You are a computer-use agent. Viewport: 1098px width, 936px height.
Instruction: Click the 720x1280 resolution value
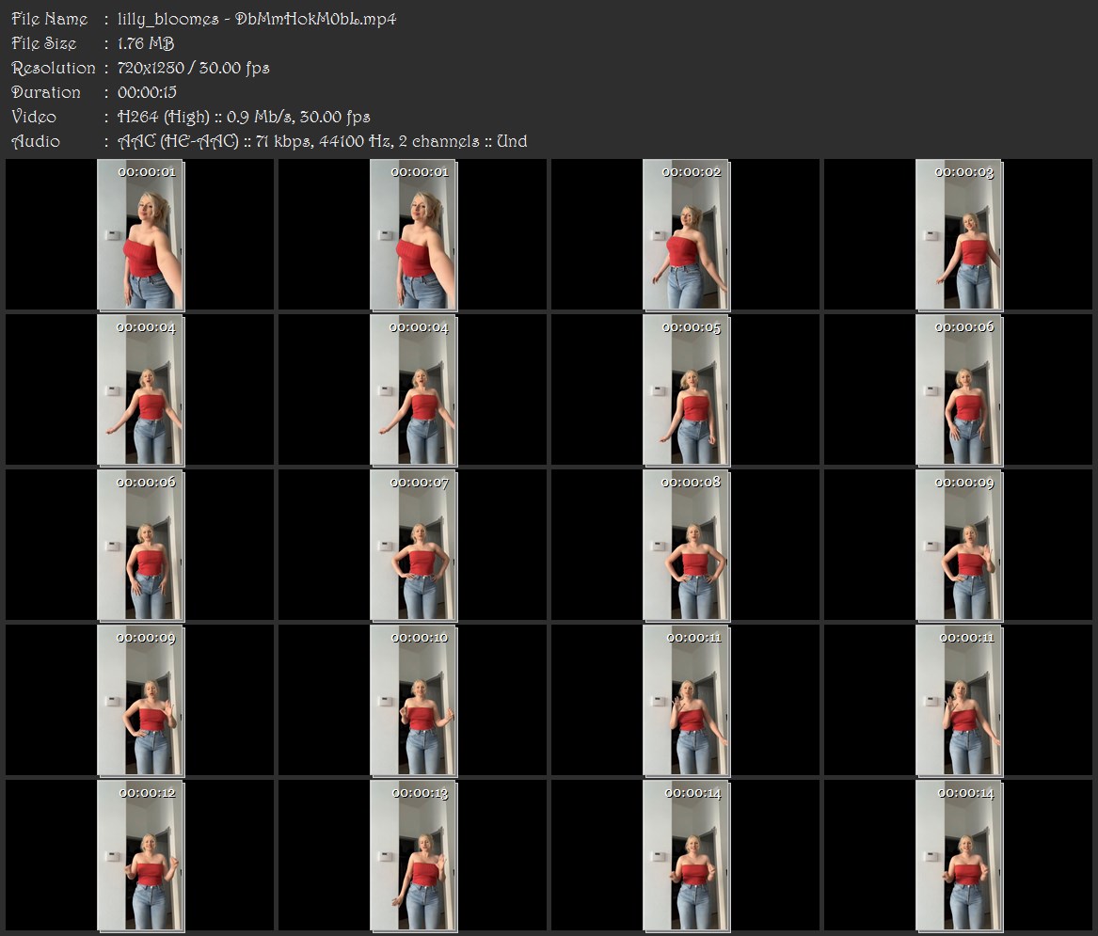click(151, 68)
